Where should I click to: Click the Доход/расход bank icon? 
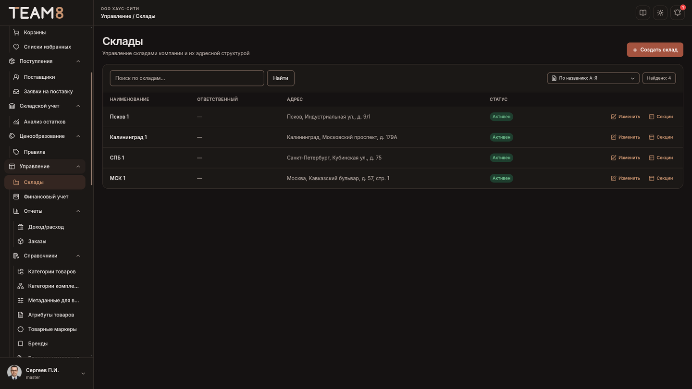click(21, 227)
